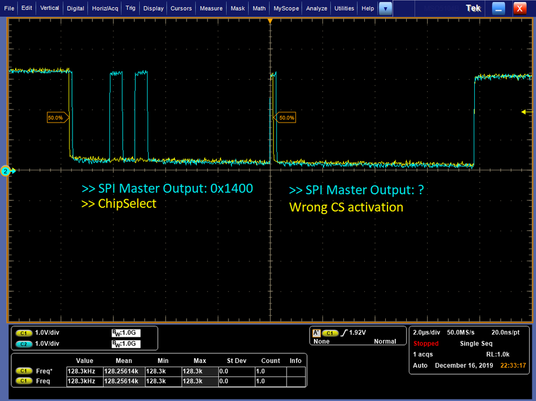Click the Normal trigger mode readout
The height and width of the screenshot is (401, 536).
(x=385, y=342)
